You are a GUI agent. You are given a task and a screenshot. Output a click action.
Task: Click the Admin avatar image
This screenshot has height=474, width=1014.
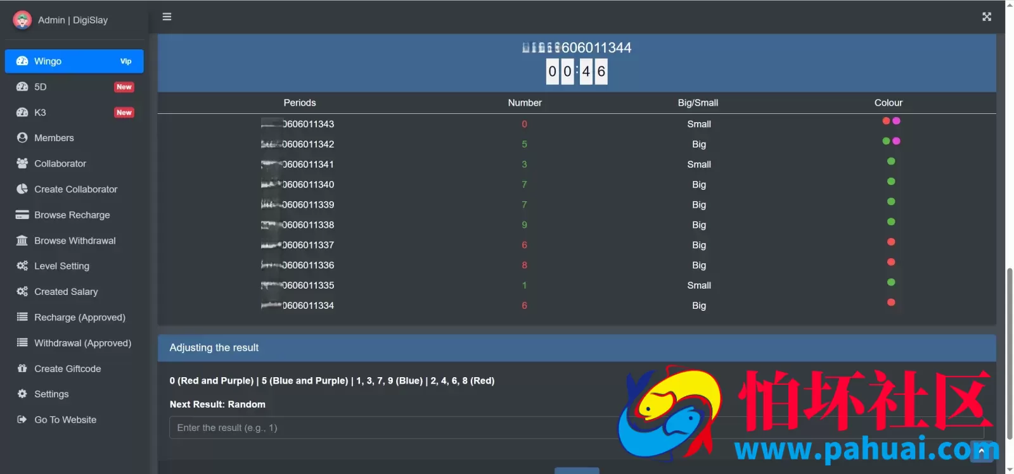(22, 20)
